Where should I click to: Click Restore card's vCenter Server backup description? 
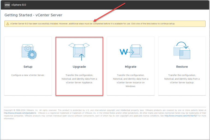[x=182, y=79]
